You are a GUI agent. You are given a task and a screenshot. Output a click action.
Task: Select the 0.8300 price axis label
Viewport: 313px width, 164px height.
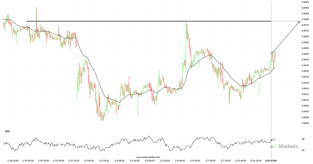tap(305, 111)
